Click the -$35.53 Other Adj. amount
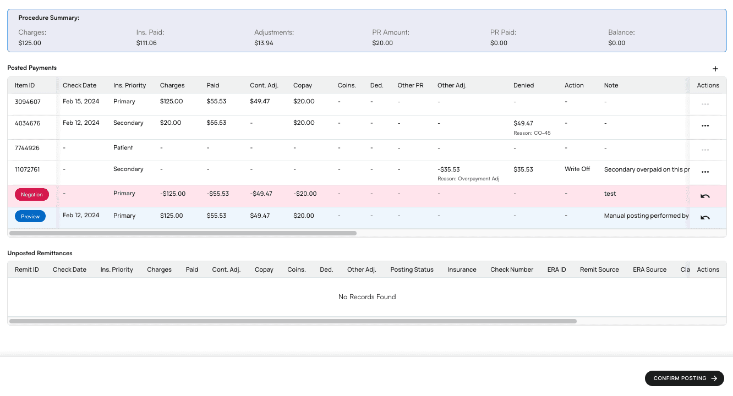Image resolution: width=733 pixels, height=396 pixels. (448, 169)
